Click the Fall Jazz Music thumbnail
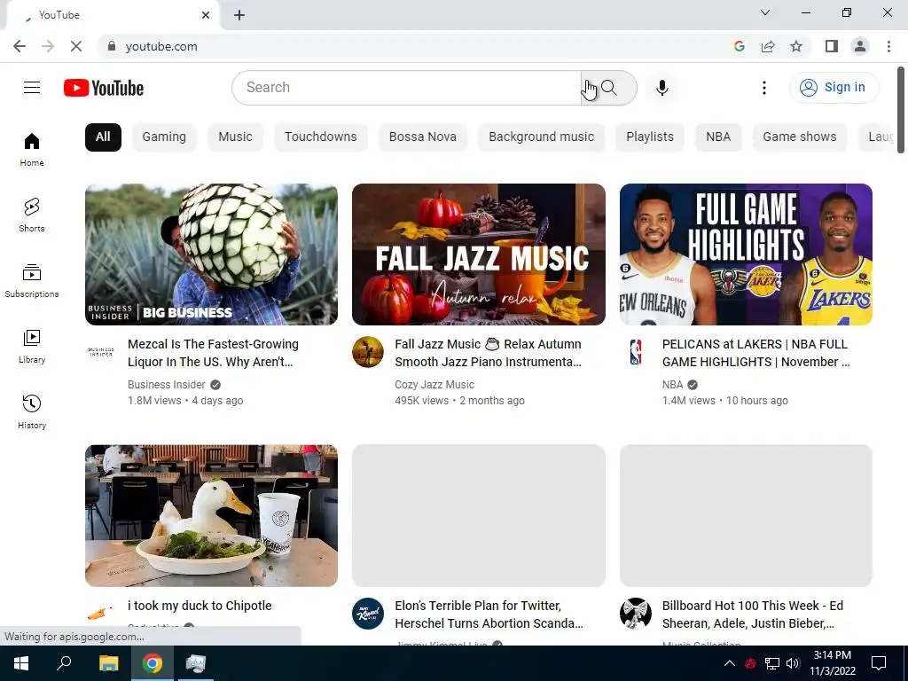 point(479,254)
